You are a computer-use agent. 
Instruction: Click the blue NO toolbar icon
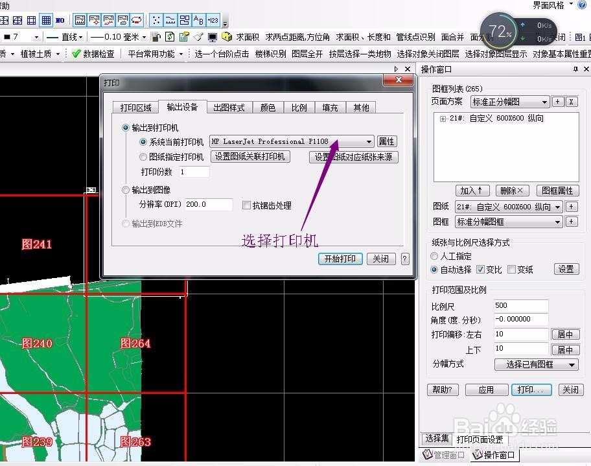click(60, 20)
